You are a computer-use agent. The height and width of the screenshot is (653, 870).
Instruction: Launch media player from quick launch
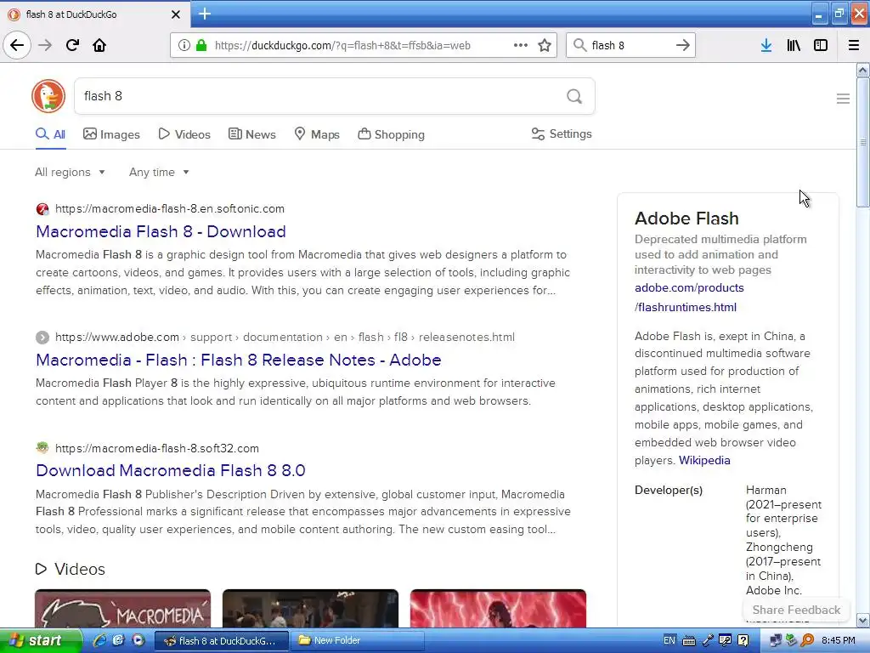138,640
